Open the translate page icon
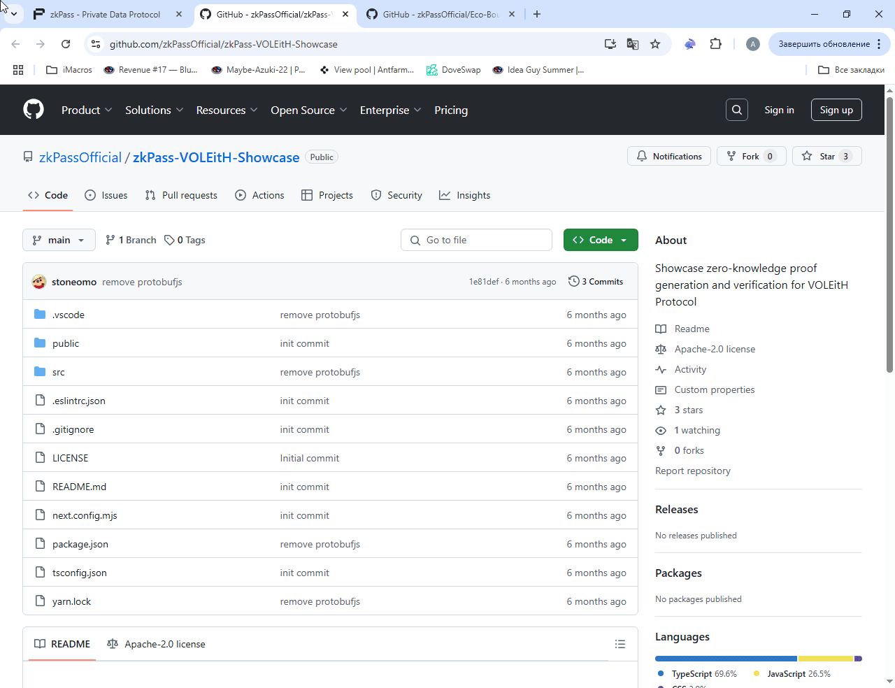Image resolution: width=895 pixels, height=688 pixels. pos(633,44)
